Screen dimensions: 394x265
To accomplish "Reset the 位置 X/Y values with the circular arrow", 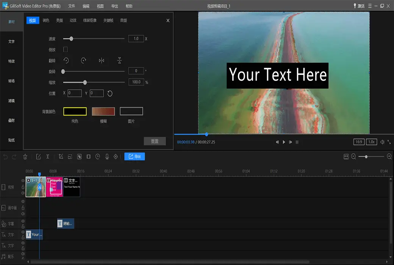I will coord(110,94).
